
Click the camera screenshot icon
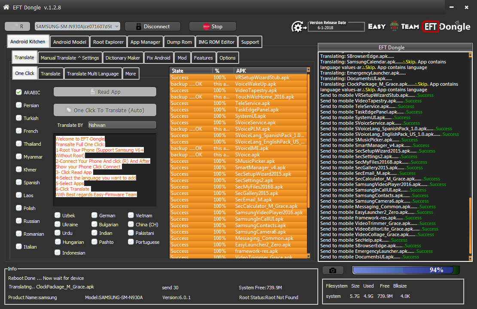coord(333,270)
